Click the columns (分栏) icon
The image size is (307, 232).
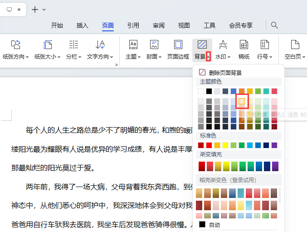tap(73, 44)
